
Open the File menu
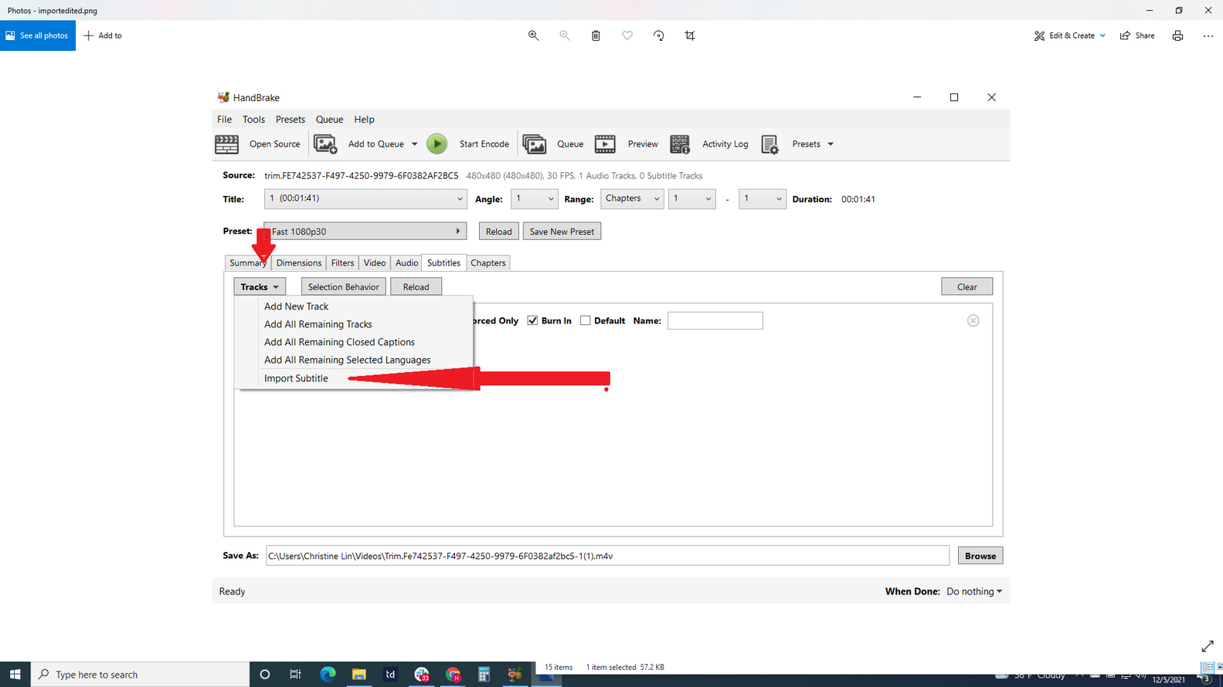pyautogui.click(x=224, y=120)
